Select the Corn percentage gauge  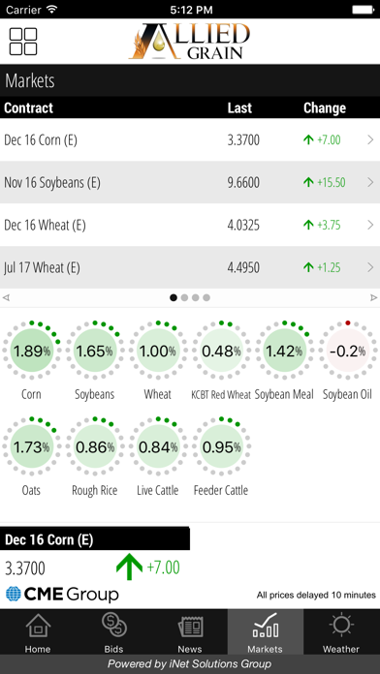coord(31,352)
